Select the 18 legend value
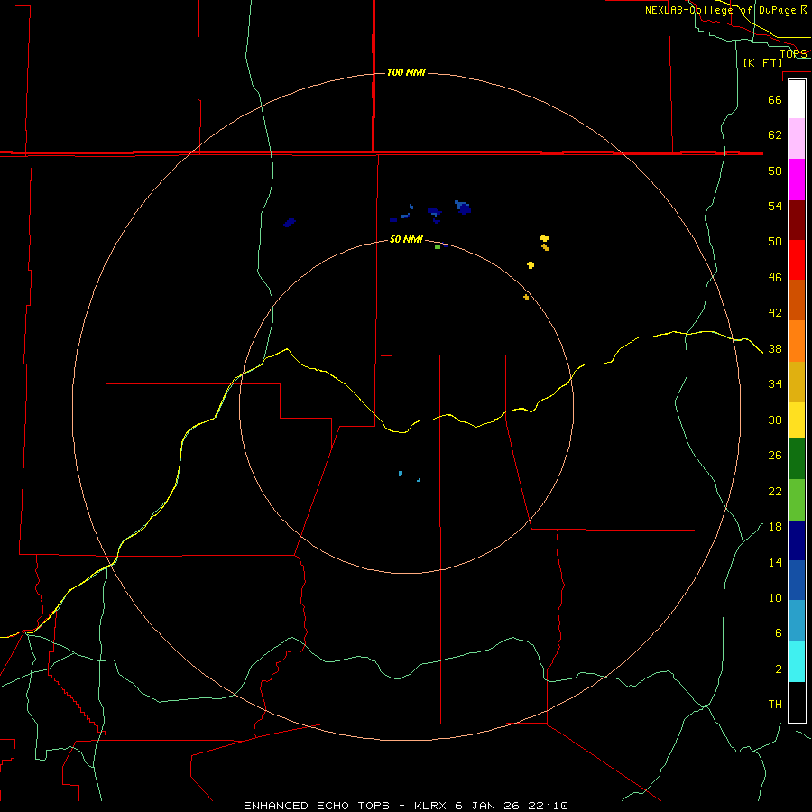Screen dimensions: 812x812 [775, 527]
